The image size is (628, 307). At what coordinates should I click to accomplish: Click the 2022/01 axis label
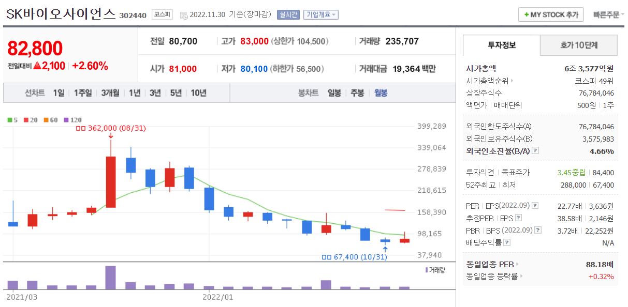coord(218,297)
